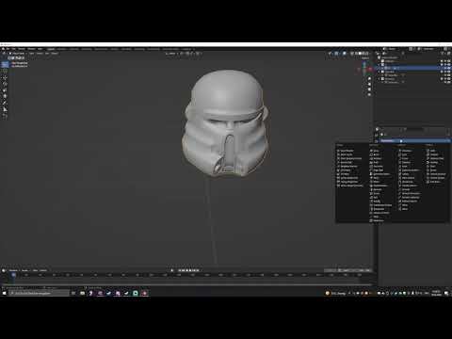452x339 pixels.
Task: Choose Solidify modifier
Action: click(x=377, y=201)
